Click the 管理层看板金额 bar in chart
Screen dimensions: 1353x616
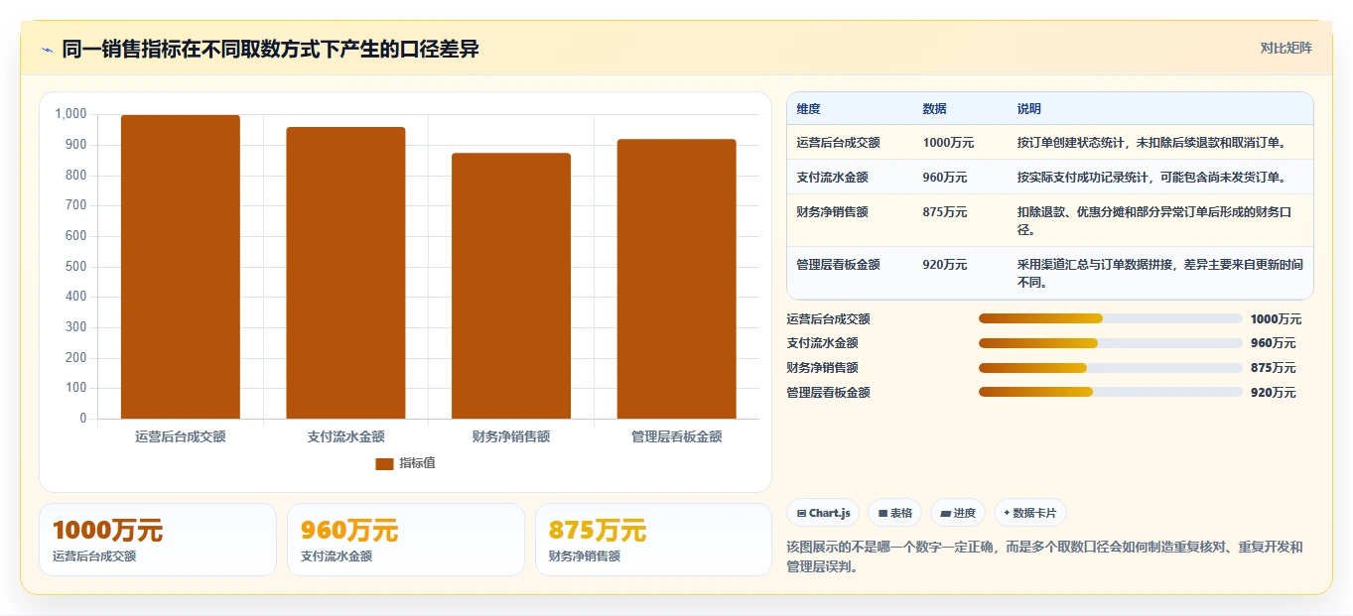tap(677, 279)
